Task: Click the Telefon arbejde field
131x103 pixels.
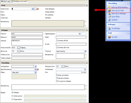Action: 27,58
